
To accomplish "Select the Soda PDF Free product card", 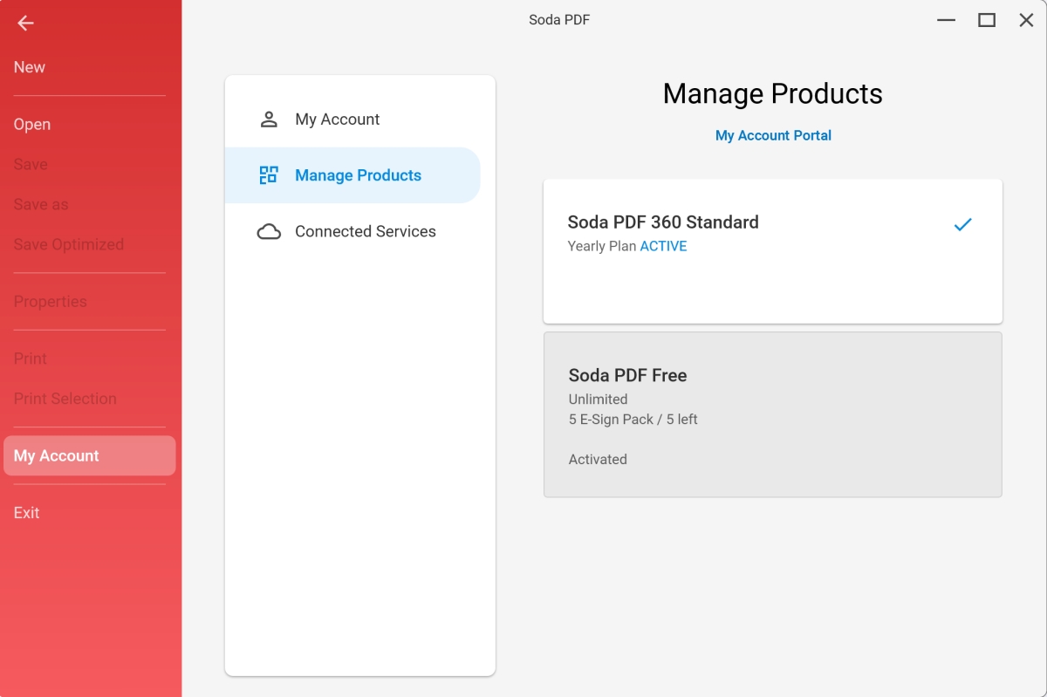I will 772,414.
